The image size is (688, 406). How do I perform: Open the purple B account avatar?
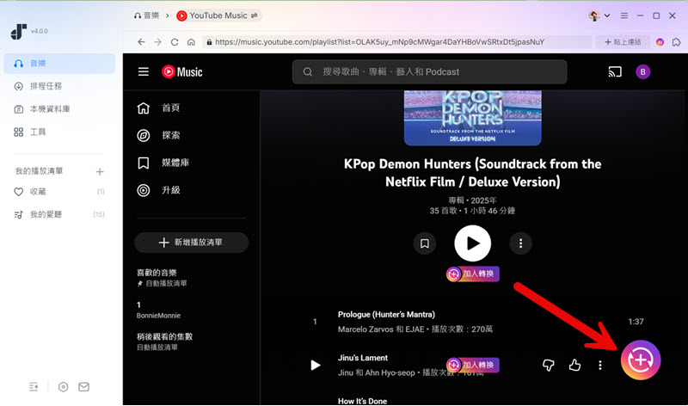point(642,71)
